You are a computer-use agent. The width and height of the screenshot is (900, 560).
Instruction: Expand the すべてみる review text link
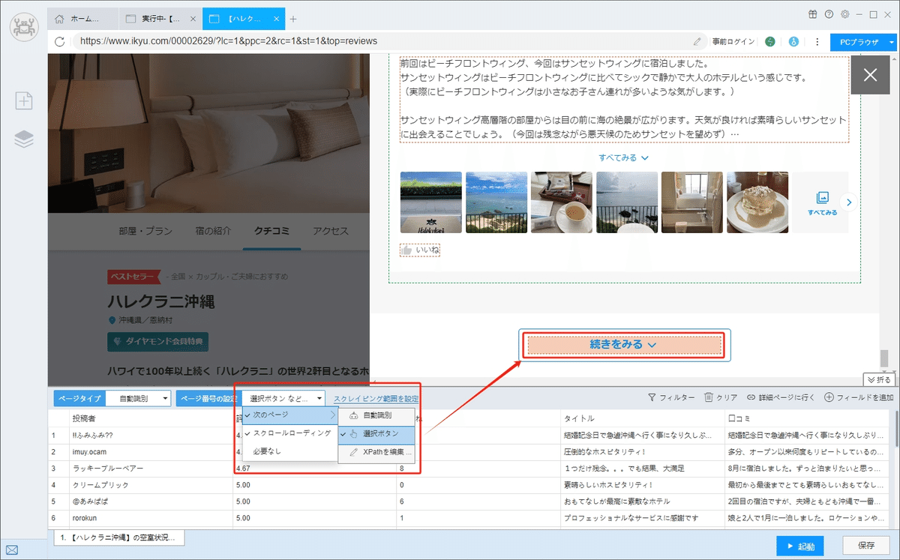click(623, 158)
